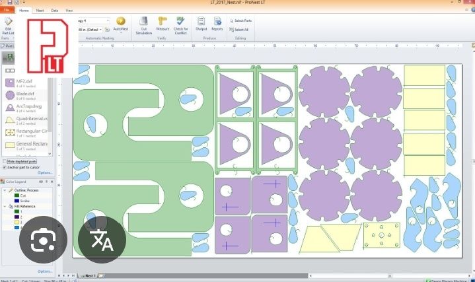Click the part list scroll-down arrow
This screenshot has width=475, height=282.
(x=50, y=154)
